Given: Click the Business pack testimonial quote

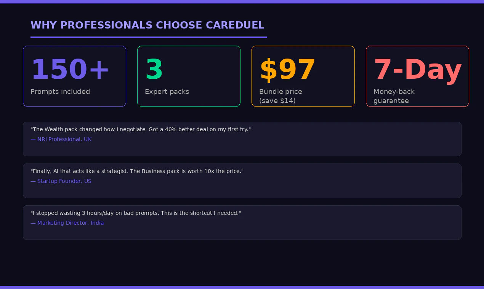Looking at the screenshot, I should tap(137, 171).
